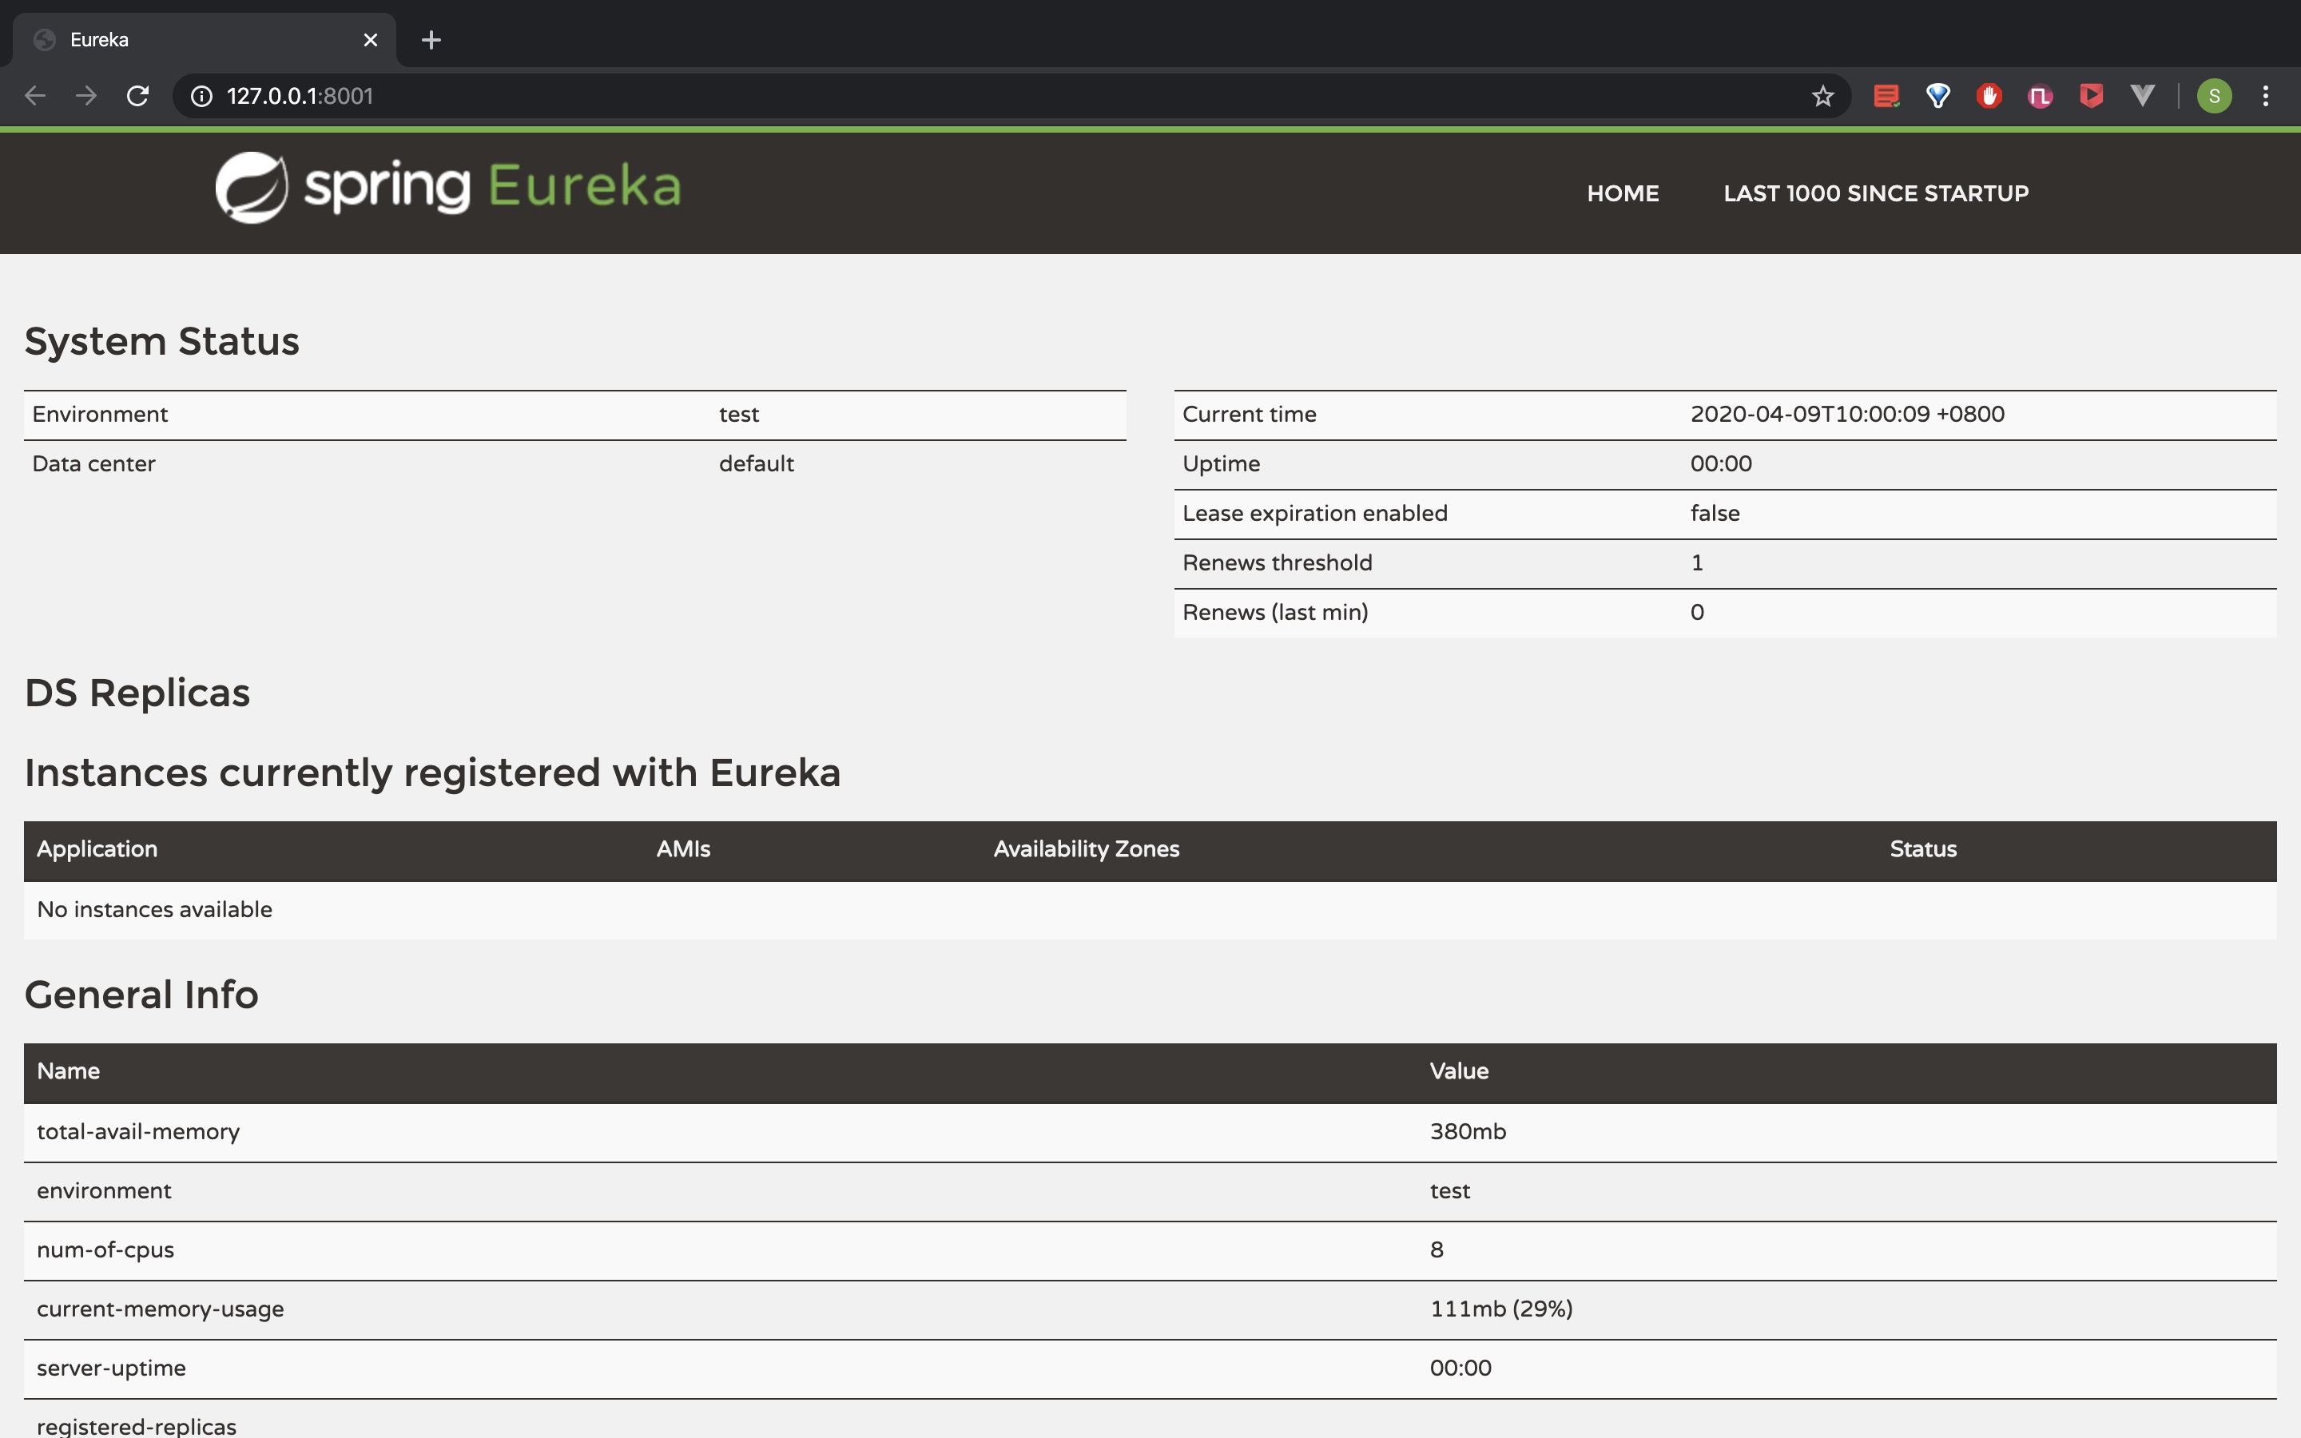Open LAST 1000 SINCE STARTUP page
Screen dimensions: 2301x1438
(x=1875, y=194)
